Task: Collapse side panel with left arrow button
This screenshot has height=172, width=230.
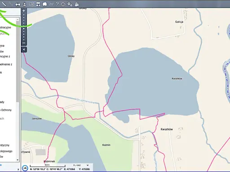Action: pyautogui.click(x=24, y=49)
